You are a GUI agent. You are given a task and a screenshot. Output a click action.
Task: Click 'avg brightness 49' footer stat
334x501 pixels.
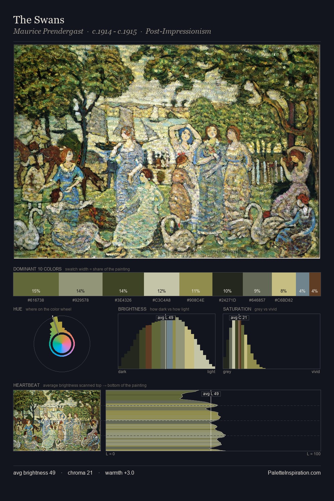point(34,473)
